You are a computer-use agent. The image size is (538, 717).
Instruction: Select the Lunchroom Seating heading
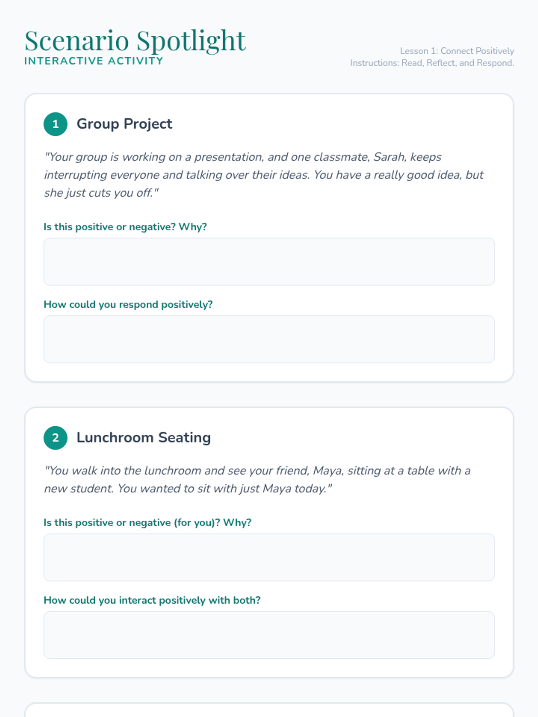point(143,437)
